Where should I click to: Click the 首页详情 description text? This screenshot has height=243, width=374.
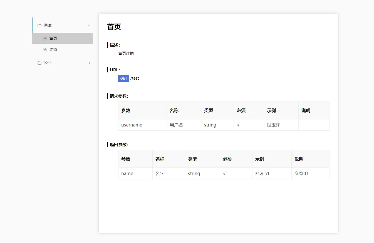coord(126,53)
